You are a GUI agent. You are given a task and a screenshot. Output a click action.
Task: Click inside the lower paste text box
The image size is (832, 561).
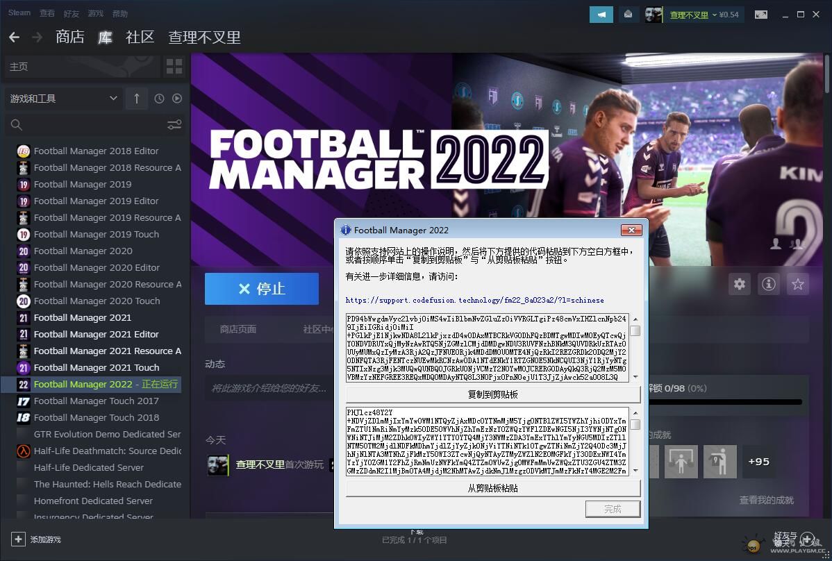pos(488,441)
